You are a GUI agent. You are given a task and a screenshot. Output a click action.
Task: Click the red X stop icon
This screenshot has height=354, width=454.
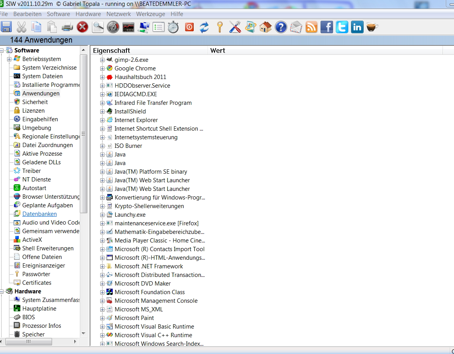(83, 27)
